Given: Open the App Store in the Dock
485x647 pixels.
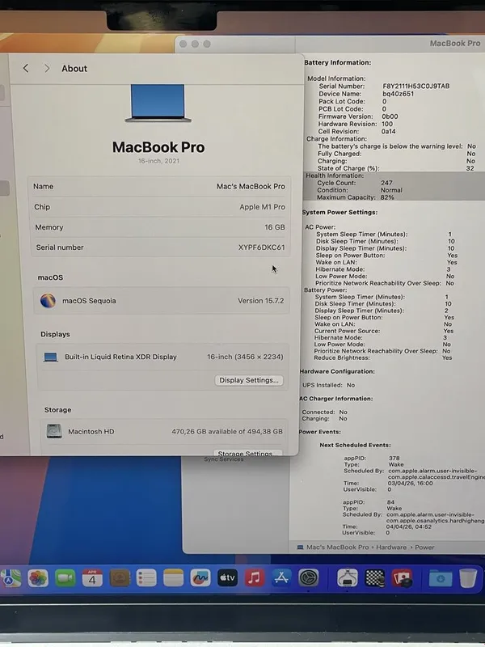Looking at the screenshot, I should coord(281,578).
